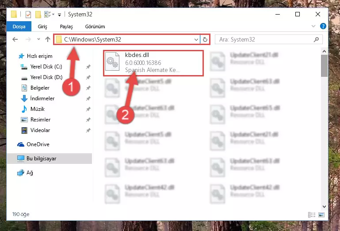Open the Paylaş ribbon tab

[x=66, y=27]
